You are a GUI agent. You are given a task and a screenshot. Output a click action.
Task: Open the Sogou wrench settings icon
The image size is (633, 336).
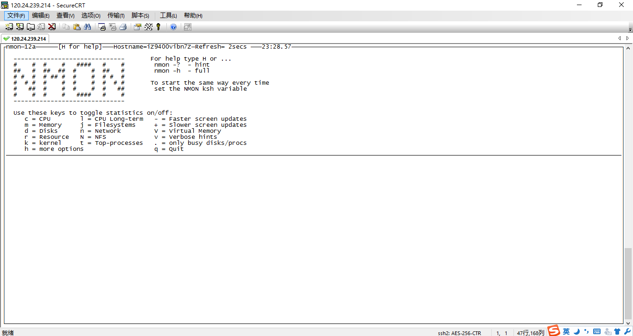point(627,331)
